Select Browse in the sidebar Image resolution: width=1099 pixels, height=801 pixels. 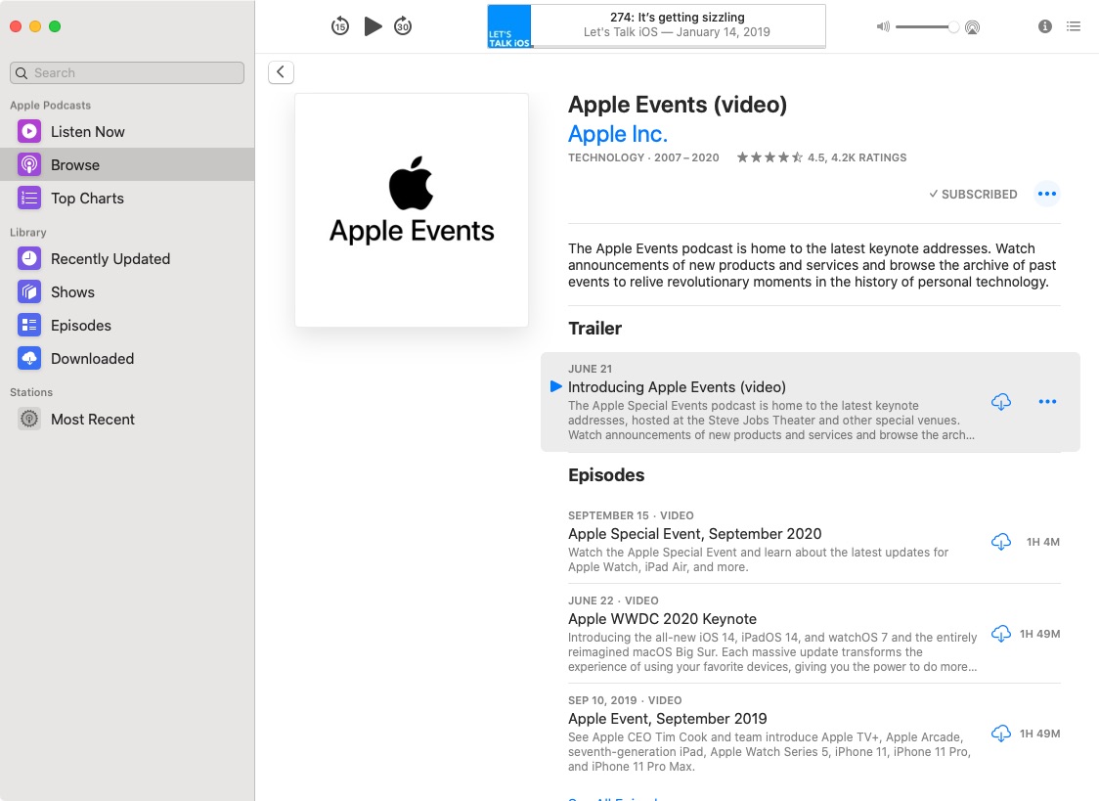click(x=127, y=164)
